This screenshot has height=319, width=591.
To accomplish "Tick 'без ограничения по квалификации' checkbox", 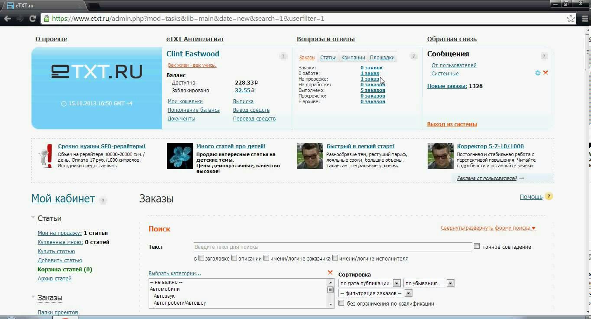I will (341, 303).
